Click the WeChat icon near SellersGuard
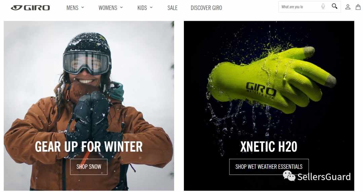Image resolution: width=363 pixels, height=192 pixels. 289,176
